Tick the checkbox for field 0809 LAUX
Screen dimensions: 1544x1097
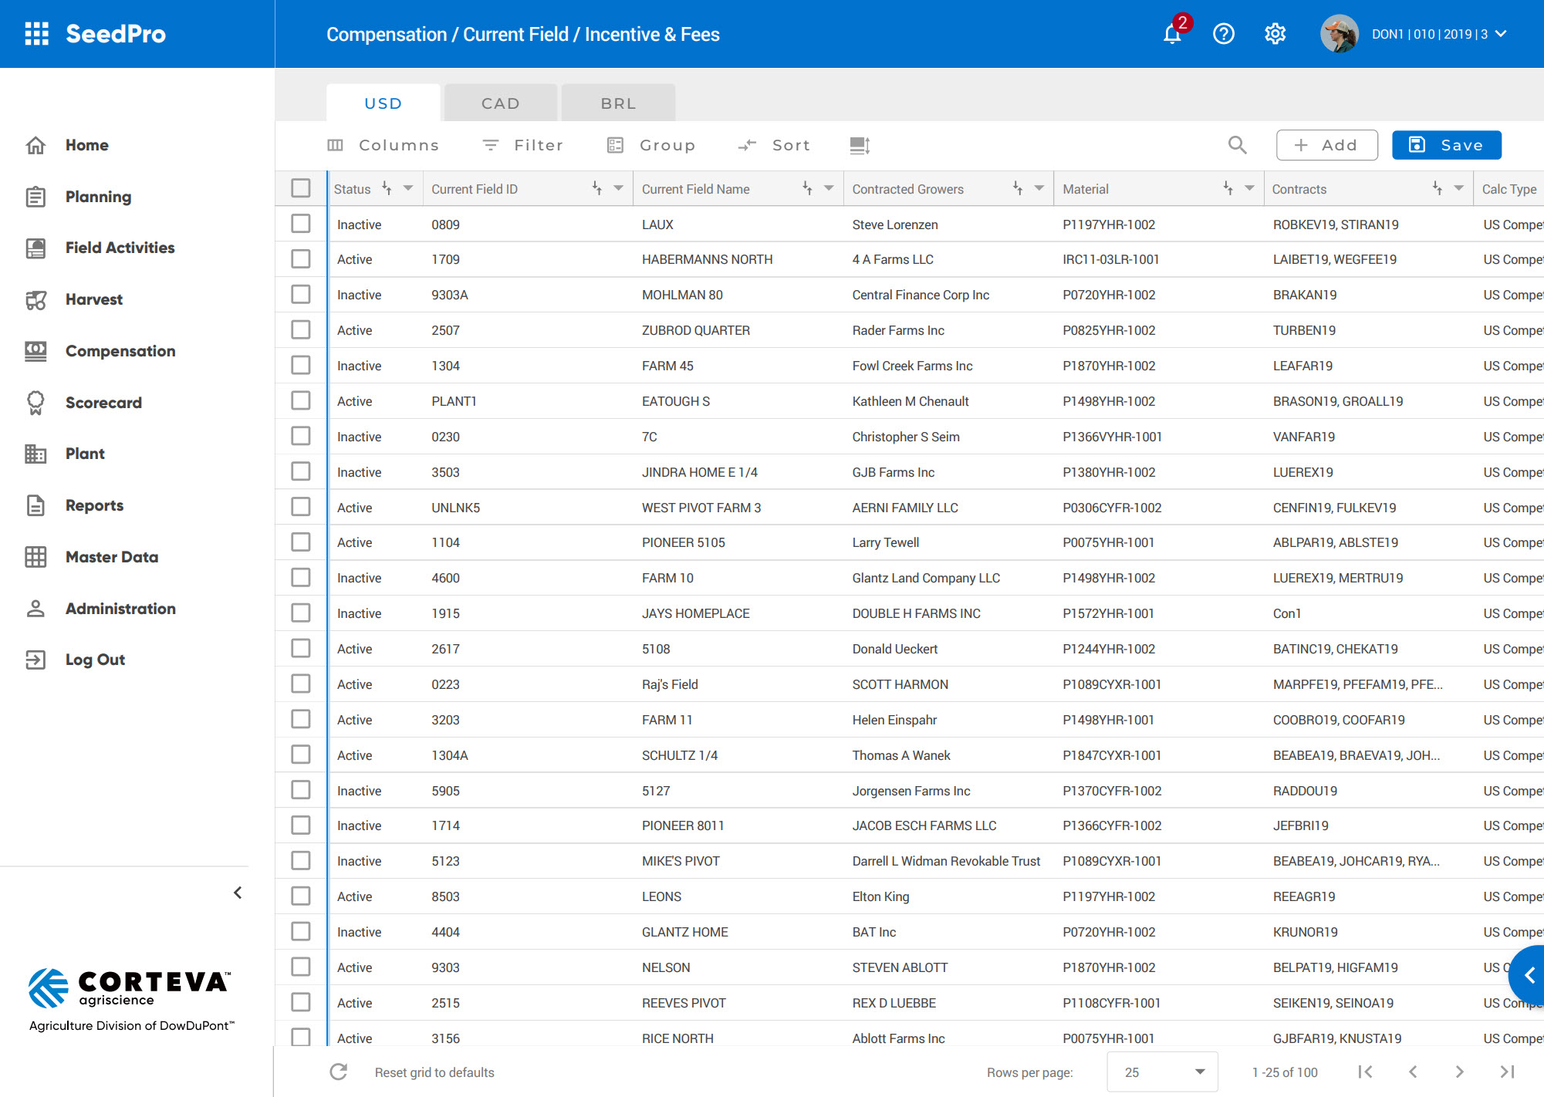click(x=301, y=224)
